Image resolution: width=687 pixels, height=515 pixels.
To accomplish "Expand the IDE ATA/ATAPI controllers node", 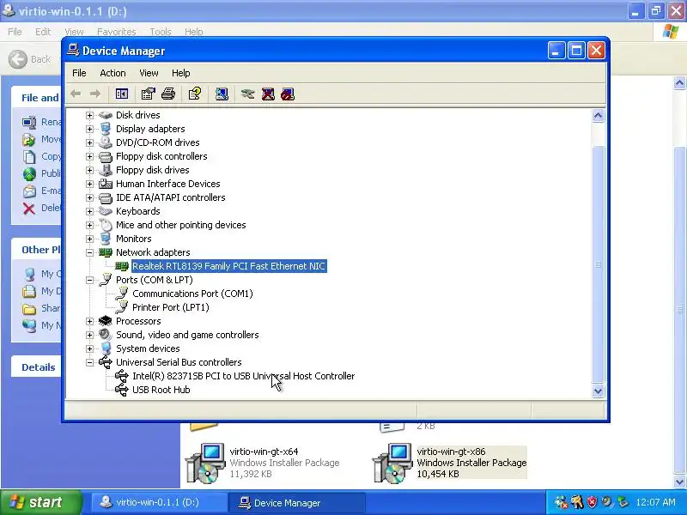I will pyautogui.click(x=90, y=197).
